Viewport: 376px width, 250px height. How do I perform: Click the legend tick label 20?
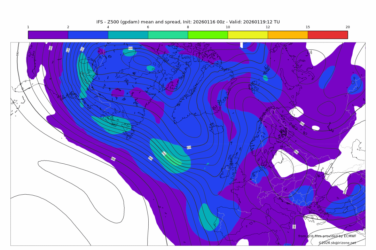347,27
